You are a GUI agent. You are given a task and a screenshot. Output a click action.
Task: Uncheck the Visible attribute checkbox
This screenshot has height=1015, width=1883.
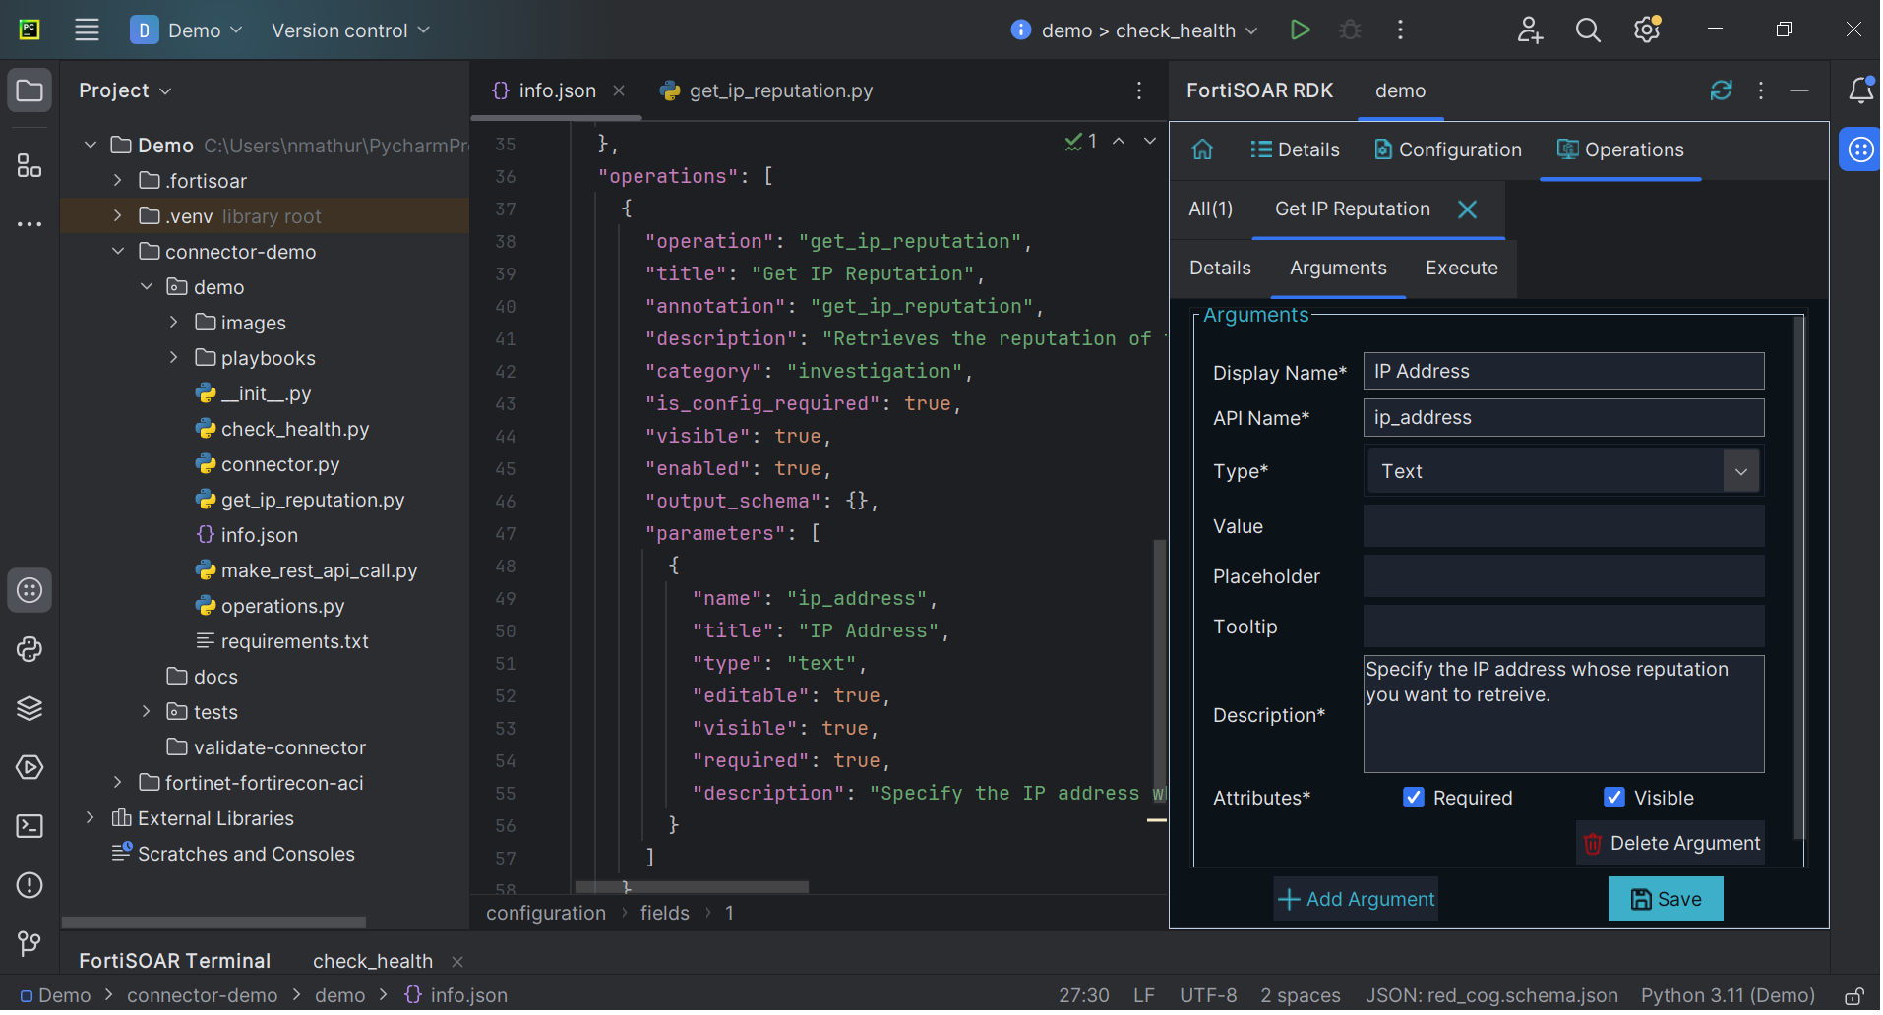point(1613,798)
